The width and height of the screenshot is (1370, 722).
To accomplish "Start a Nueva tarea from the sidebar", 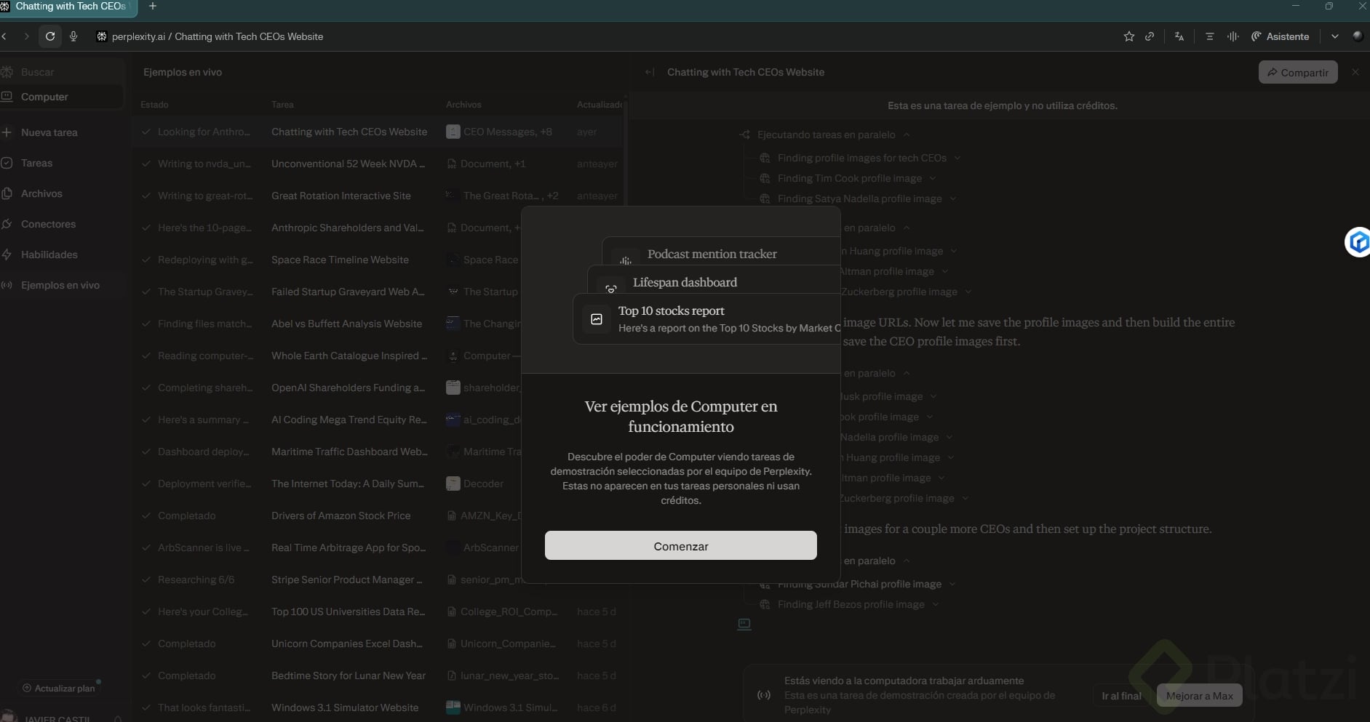I will [61, 132].
